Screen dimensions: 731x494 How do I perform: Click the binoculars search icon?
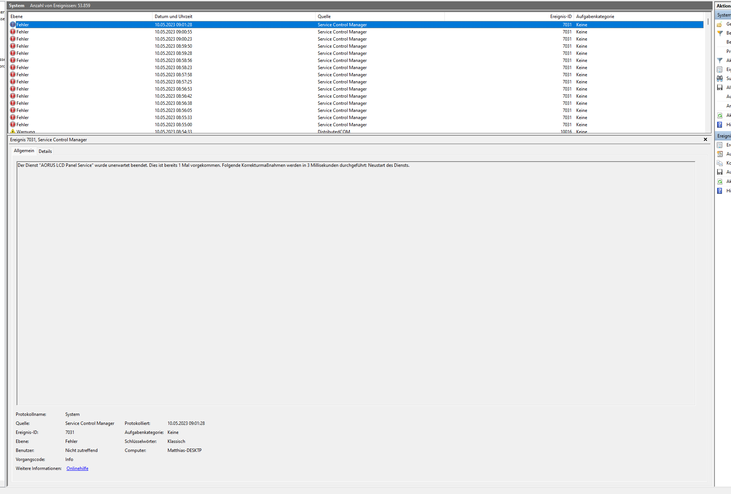click(720, 79)
